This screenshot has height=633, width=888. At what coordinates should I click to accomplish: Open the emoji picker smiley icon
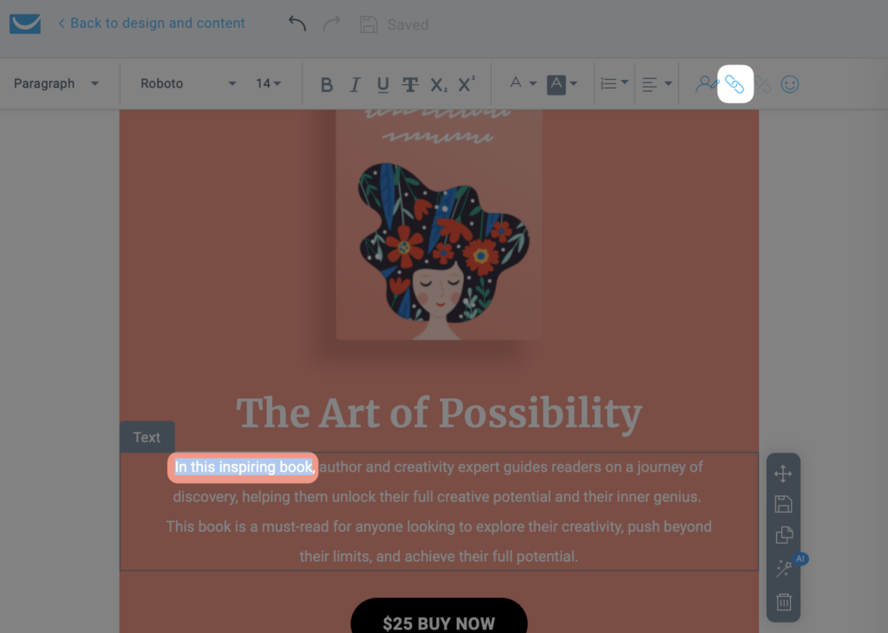coord(789,84)
